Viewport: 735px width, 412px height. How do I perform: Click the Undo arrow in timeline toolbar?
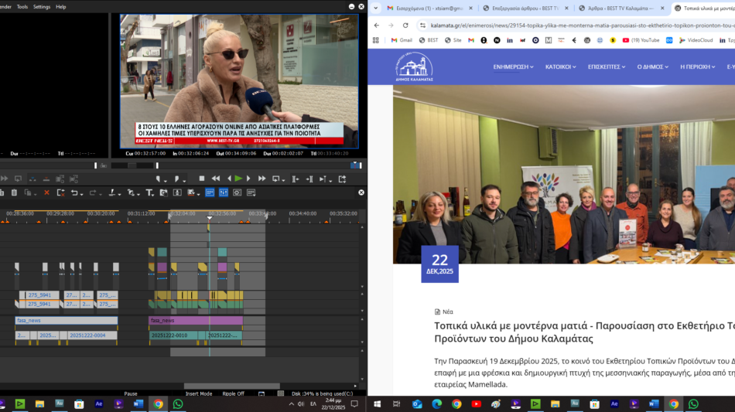click(74, 192)
